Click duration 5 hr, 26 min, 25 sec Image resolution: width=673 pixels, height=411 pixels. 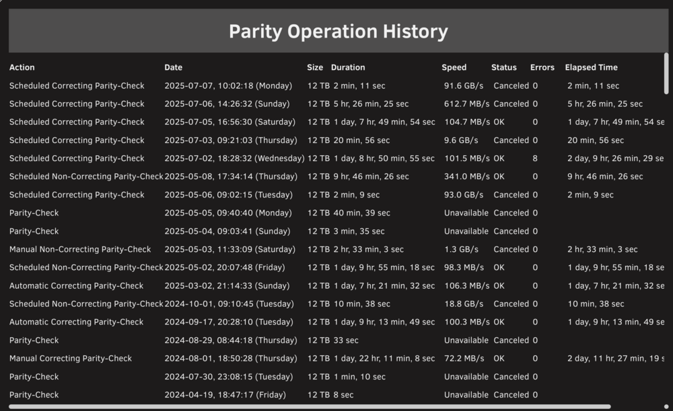371,103
